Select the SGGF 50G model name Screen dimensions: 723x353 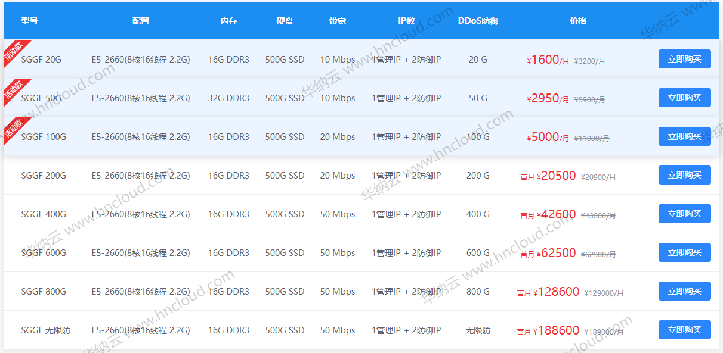41,98
